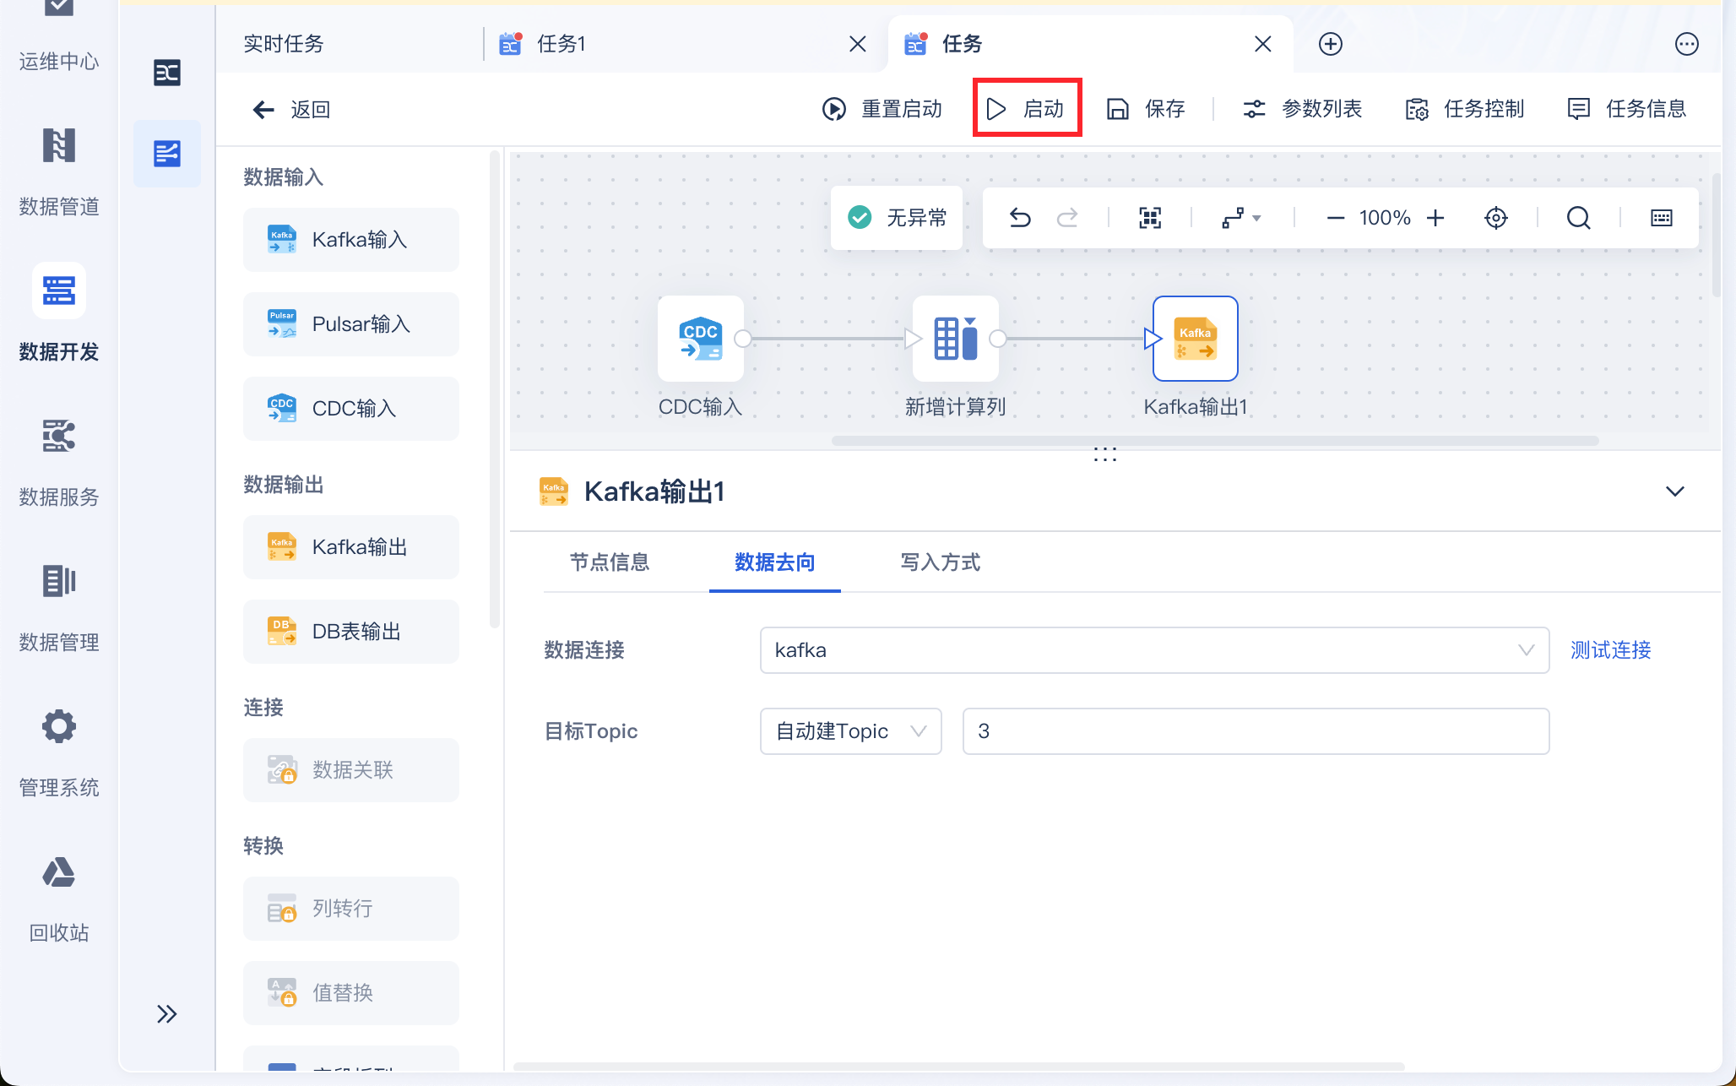The image size is (1736, 1086).
Task: Click the 测试连接 link
Action: [1610, 650]
